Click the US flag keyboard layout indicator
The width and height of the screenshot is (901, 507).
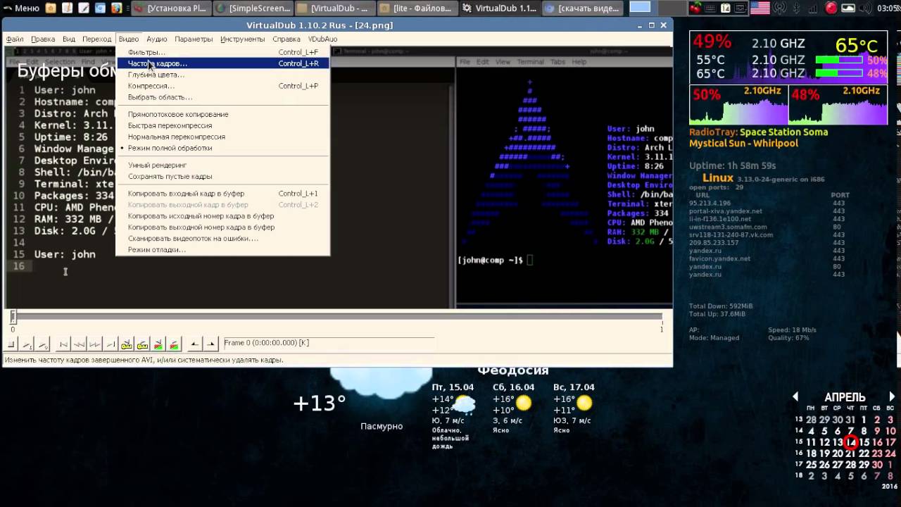click(x=760, y=8)
